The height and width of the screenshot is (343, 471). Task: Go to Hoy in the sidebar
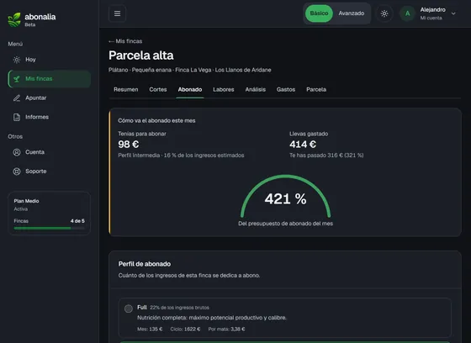50,60
